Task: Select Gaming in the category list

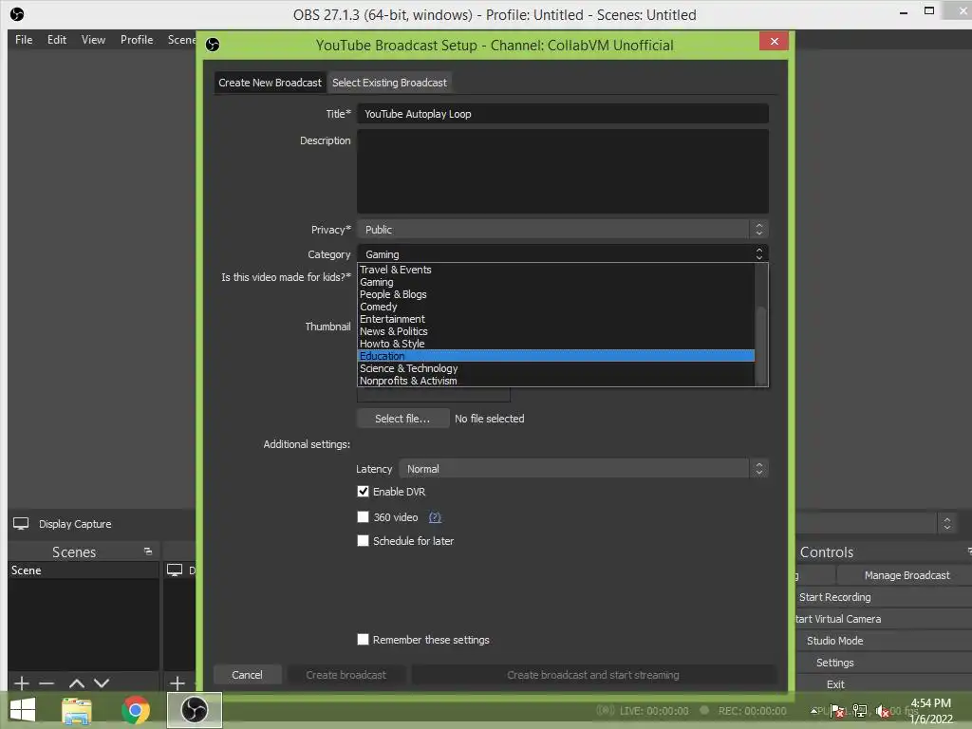Action: pos(556,282)
